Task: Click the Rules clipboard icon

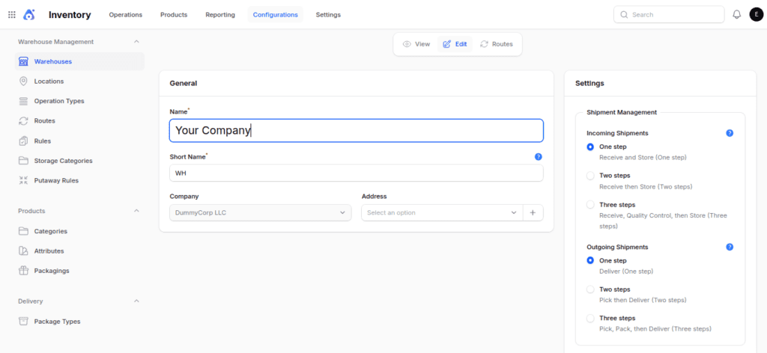Action: coord(23,141)
